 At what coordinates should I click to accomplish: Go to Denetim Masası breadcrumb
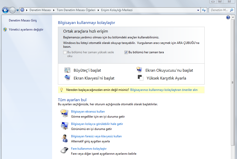pyautogui.click(x=40, y=10)
